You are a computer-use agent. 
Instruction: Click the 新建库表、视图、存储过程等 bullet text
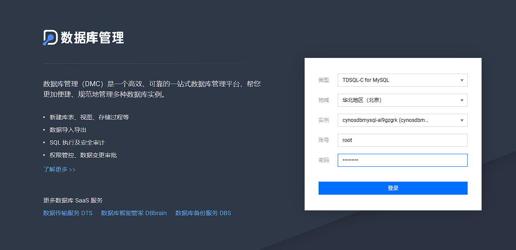tap(89, 117)
